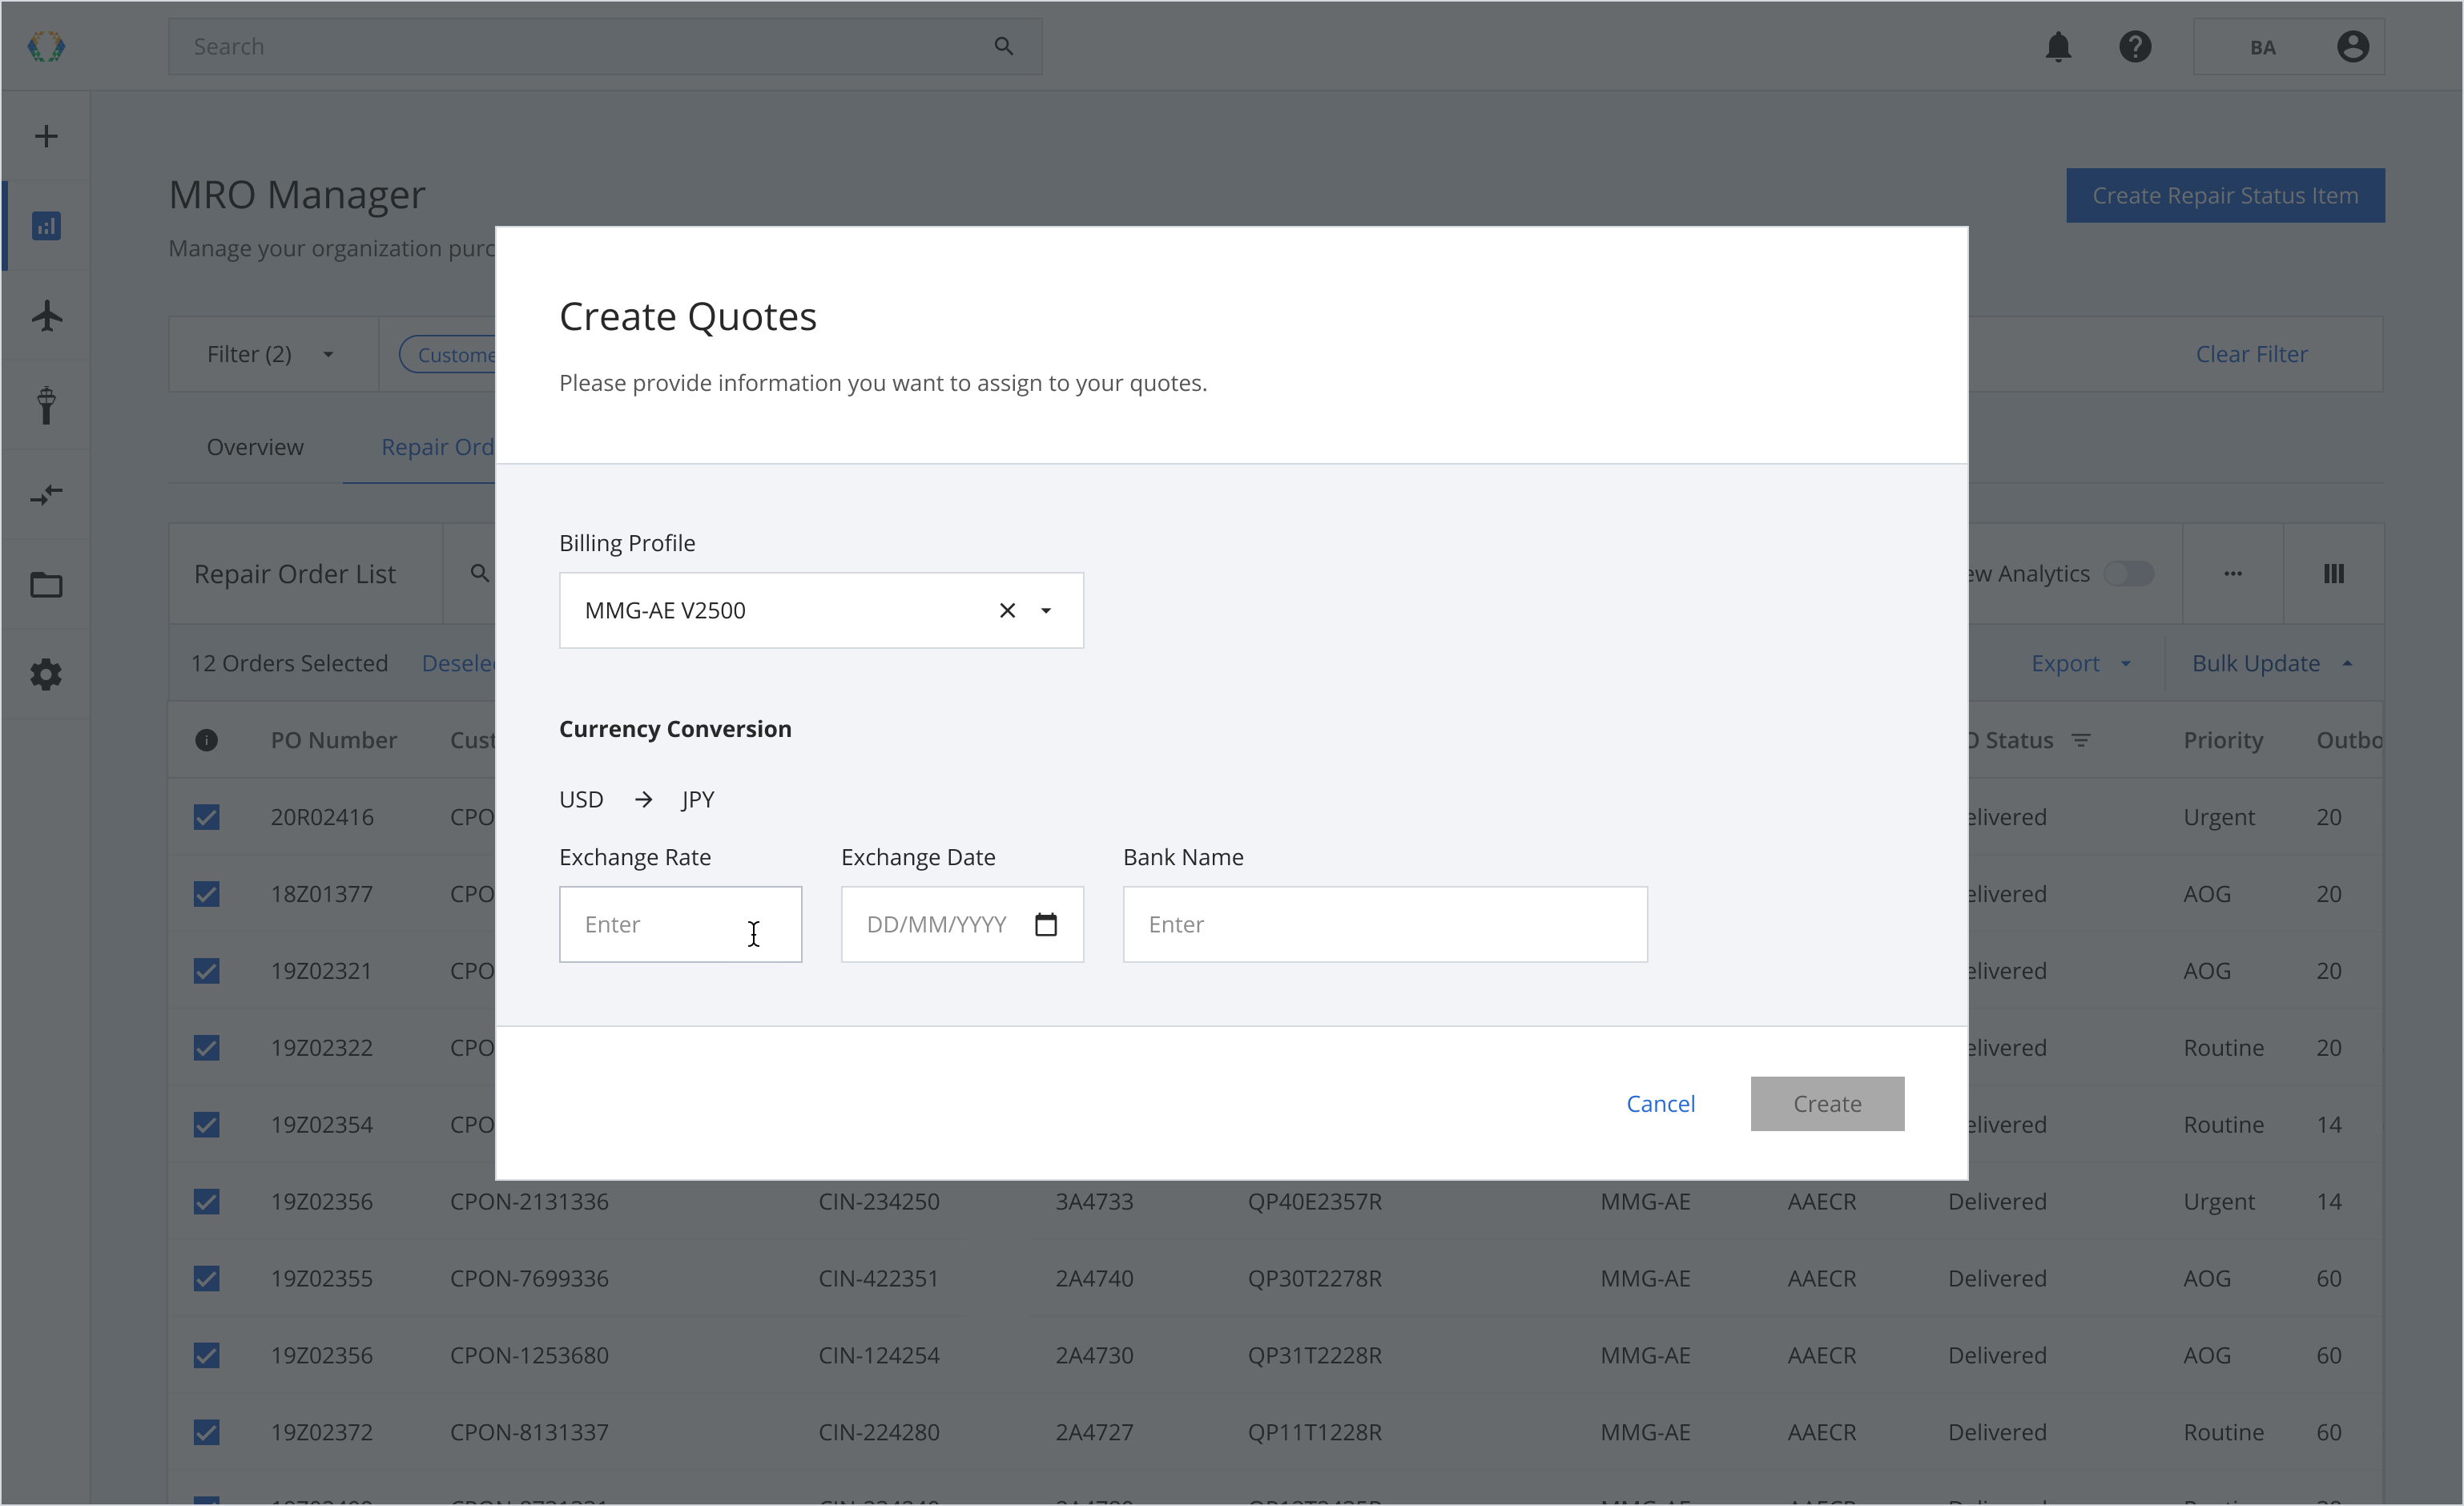Click cell 3A4733
The width and height of the screenshot is (2464, 1506).
pos(1094,1201)
